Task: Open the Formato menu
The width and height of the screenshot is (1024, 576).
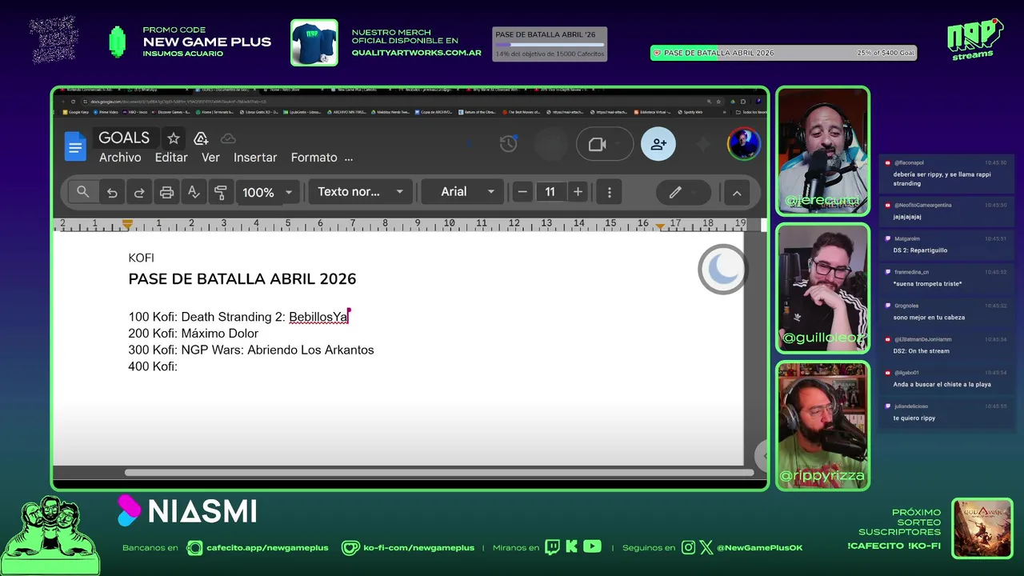Action: [x=314, y=158]
